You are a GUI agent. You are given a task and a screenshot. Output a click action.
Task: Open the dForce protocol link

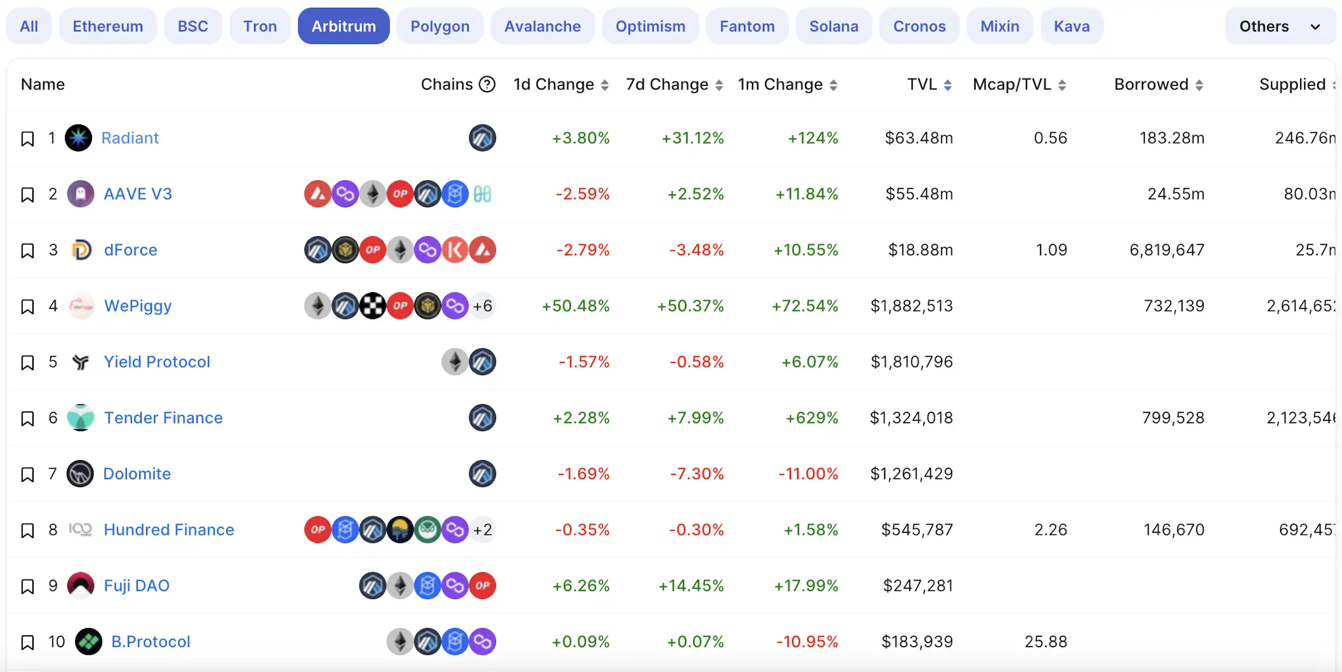tap(130, 250)
